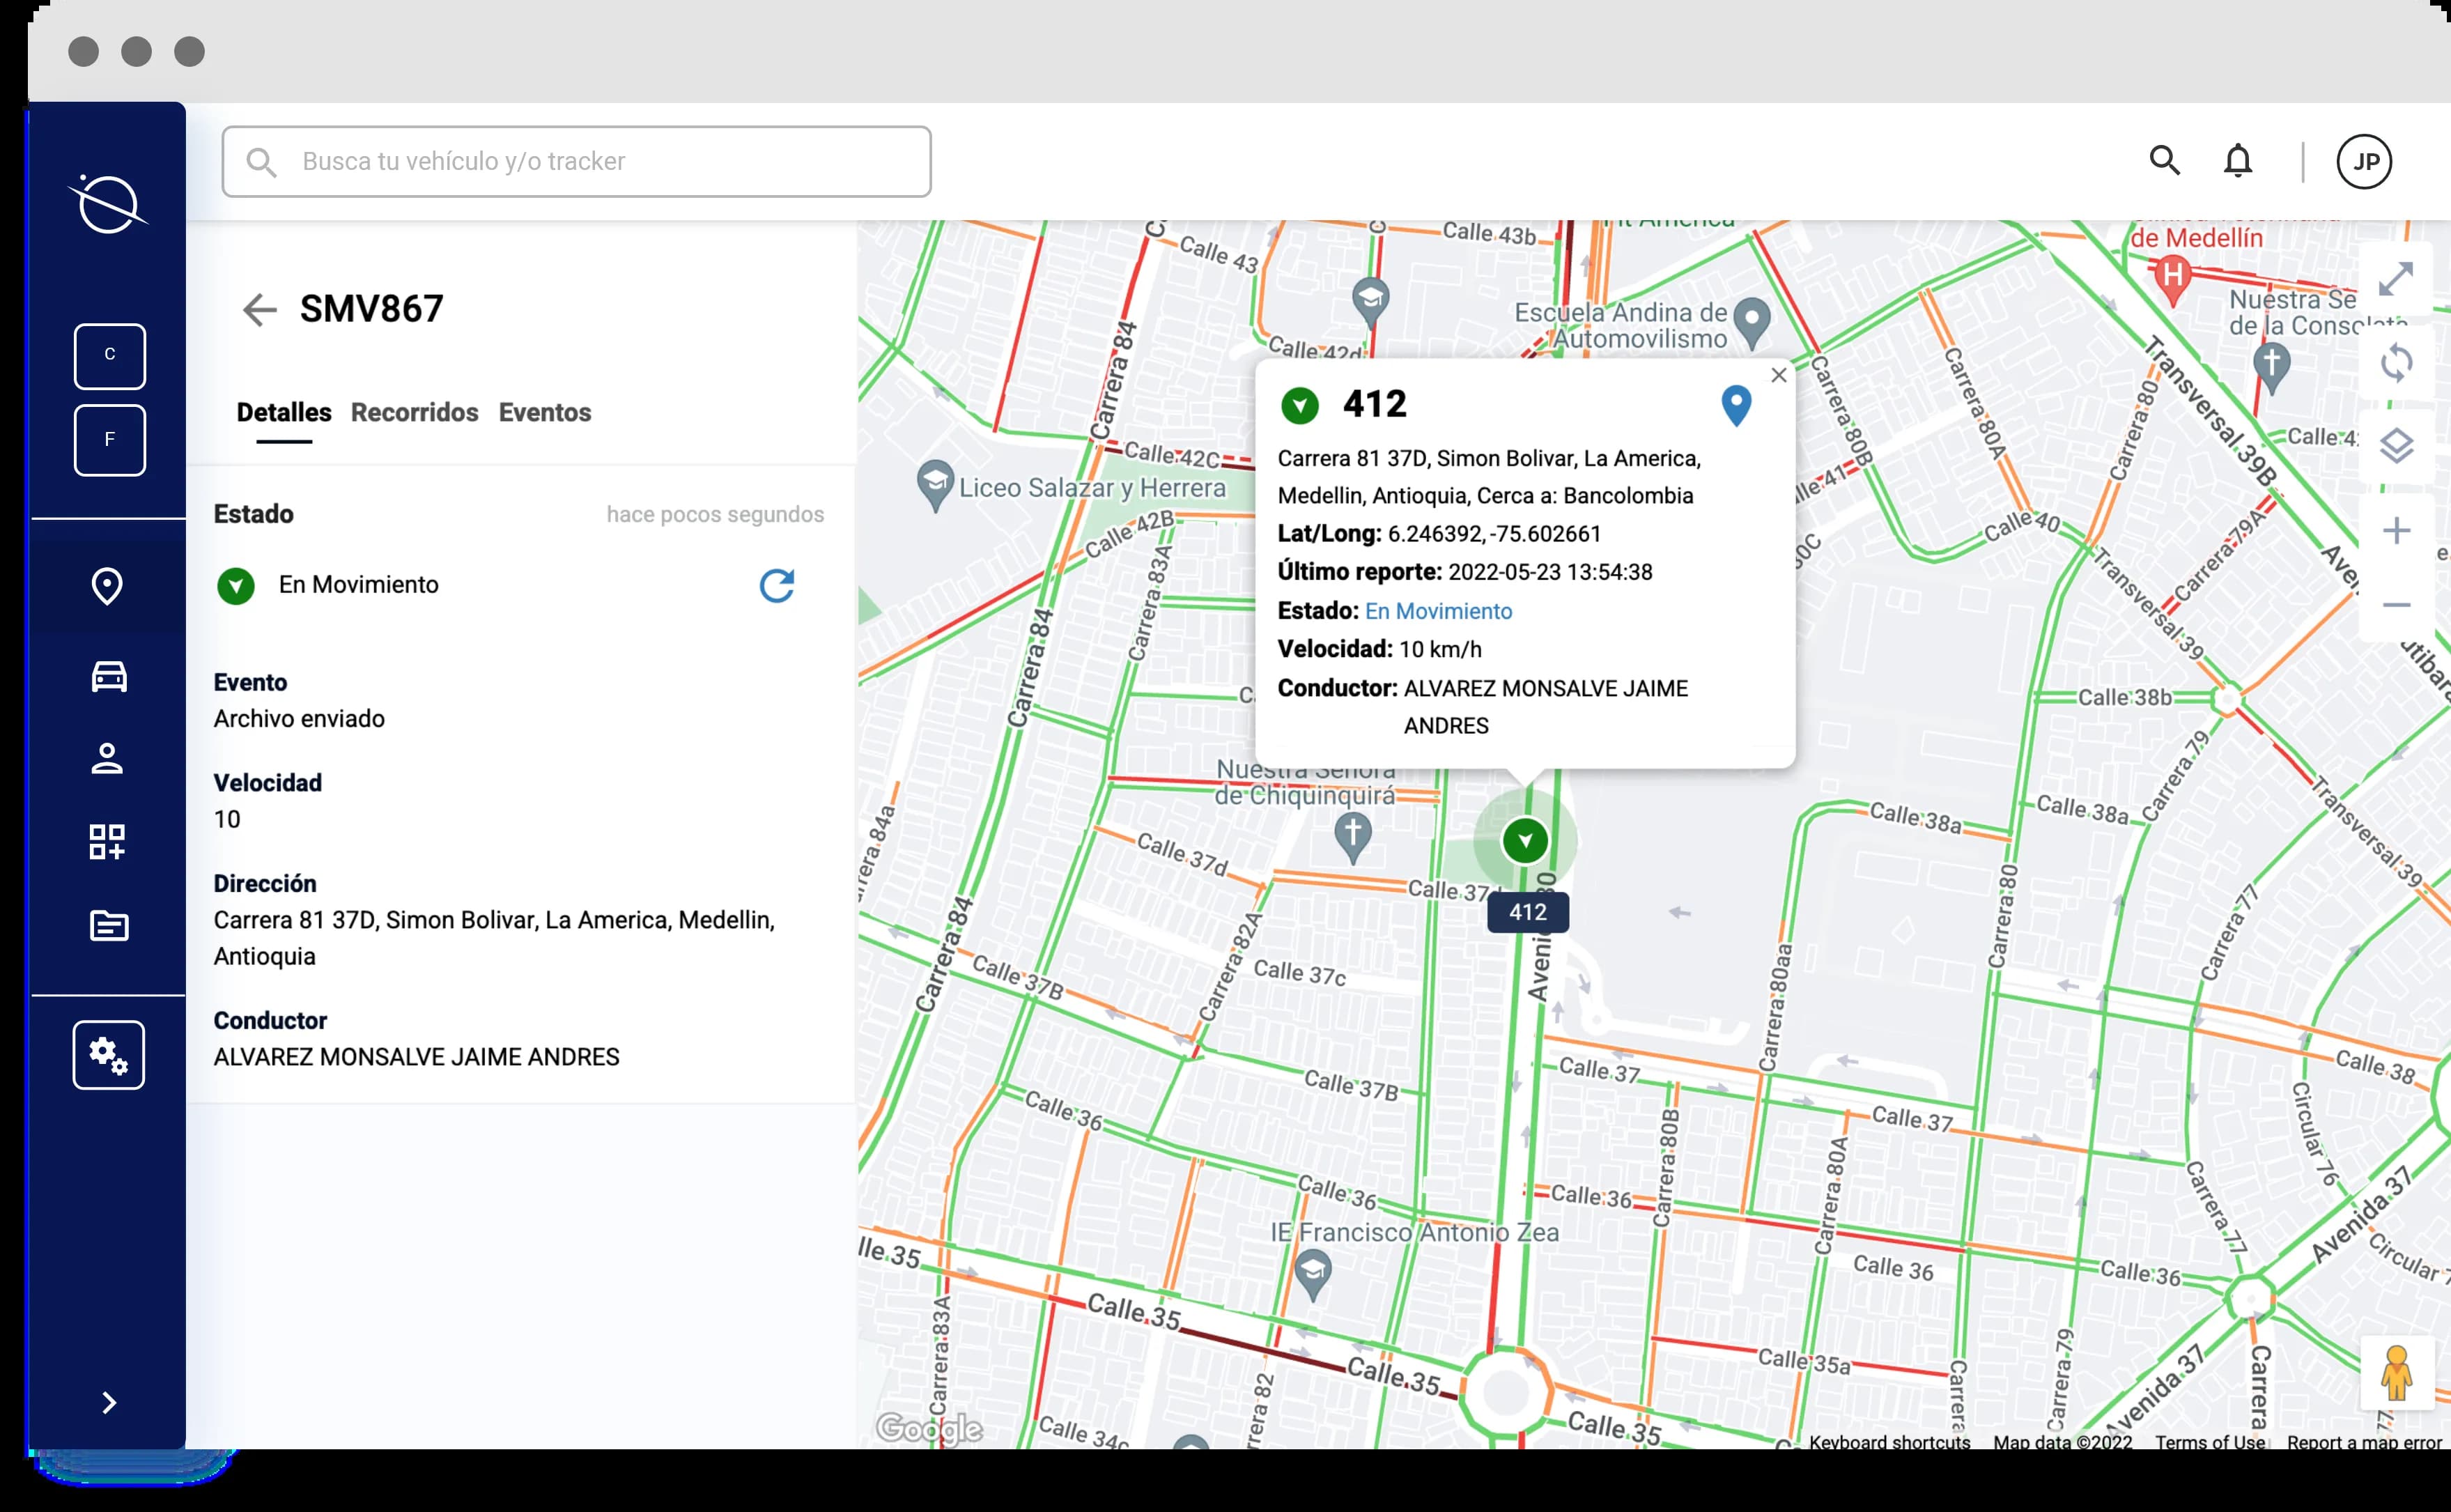
Task: Click the 412 label under marker
Action: (1527, 912)
